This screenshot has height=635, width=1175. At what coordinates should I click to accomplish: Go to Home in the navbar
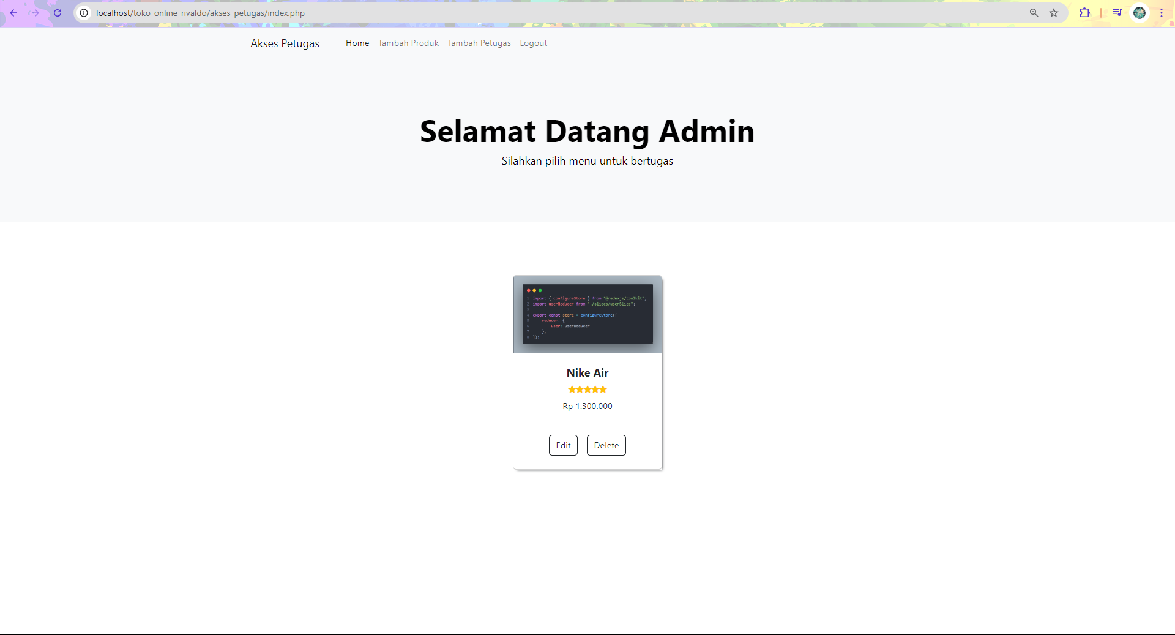click(357, 43)
